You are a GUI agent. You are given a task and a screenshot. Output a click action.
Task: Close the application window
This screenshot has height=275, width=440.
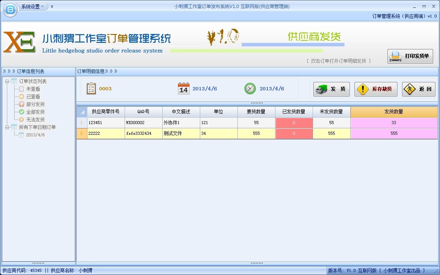433,7
